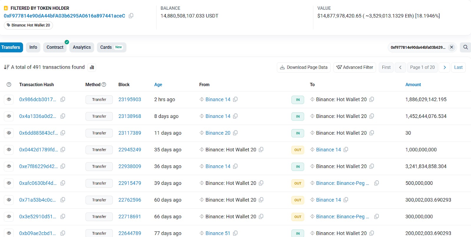Copy Binance 14 From address in block 23195903 row

[235, 99]
